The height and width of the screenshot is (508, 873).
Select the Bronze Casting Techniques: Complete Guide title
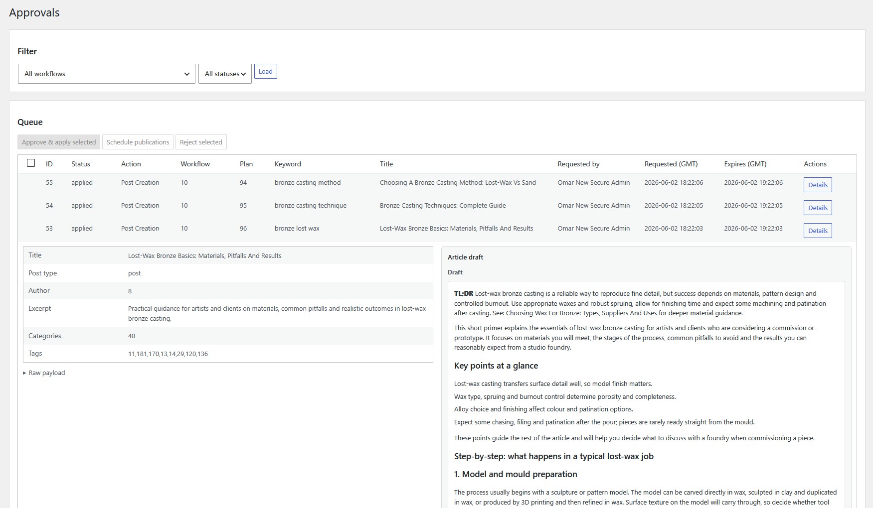tap(443, 205)
